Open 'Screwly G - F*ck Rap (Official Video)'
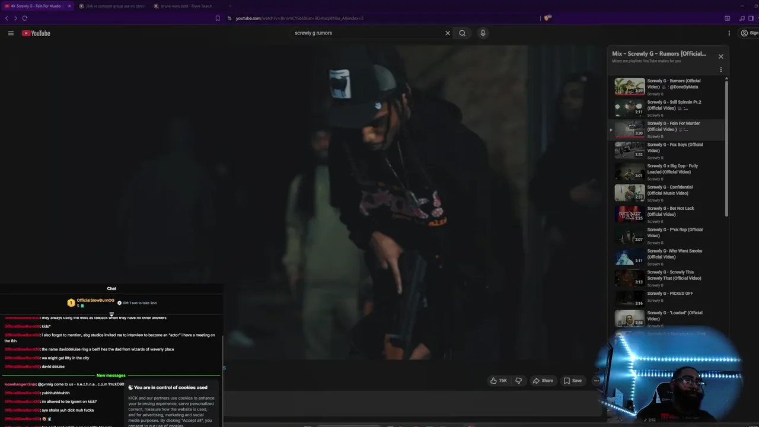 [x=675, y=232]
